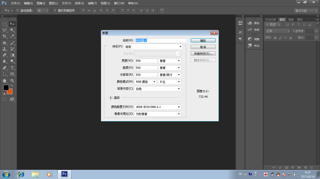Open the 颜色 color panel
320x179 pixels.
pyautogui.click(x=254, y=23)
